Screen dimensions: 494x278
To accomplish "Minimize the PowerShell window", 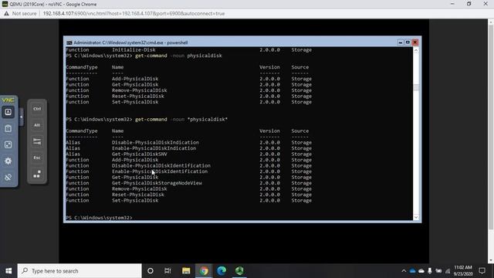I will tap(401, 42).
